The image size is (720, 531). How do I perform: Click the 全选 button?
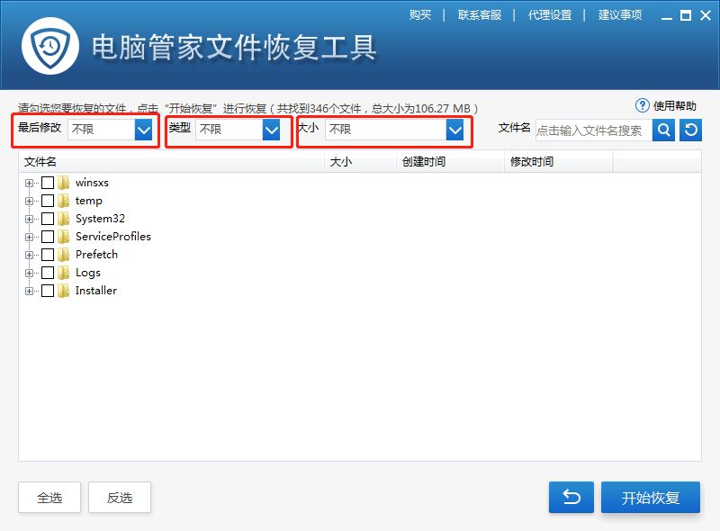[49, 497]
